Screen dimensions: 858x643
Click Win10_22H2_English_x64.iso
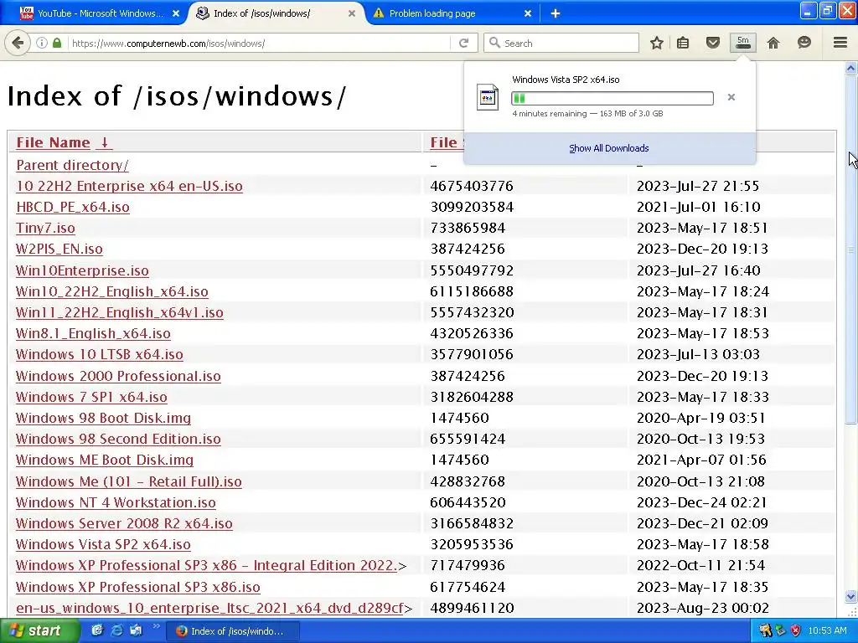(x=112, y=291)
